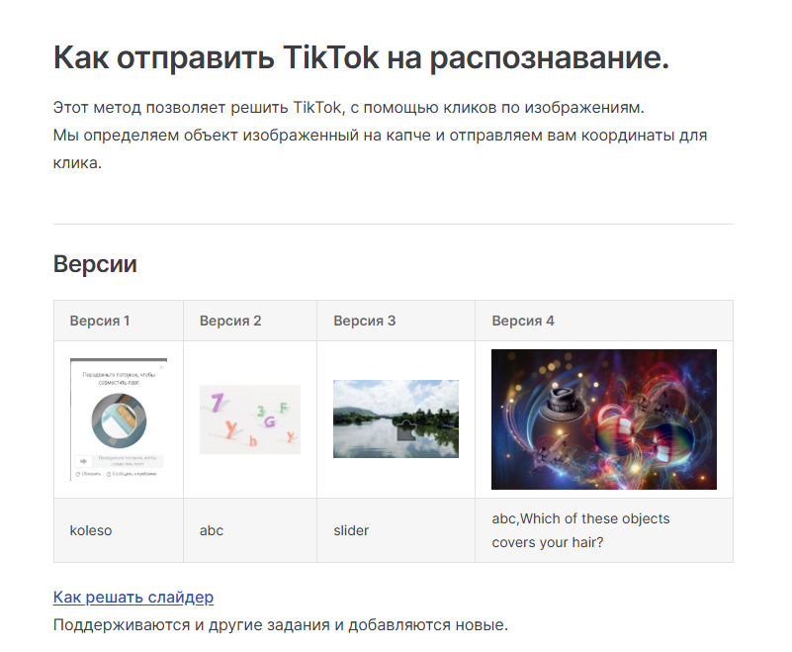Click the Версия 4 colorful objects image
The image size is (792, 652).
tap(603, 419)
